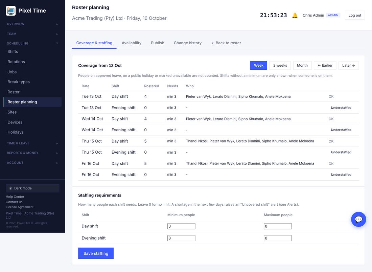Expand the Time & Leave section
The height and width of the screenshot is (272, 372).
point(32,143)
